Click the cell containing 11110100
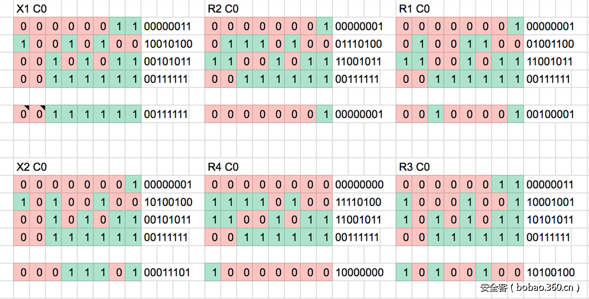Viewport: 589px width, 299px height. 358,202
